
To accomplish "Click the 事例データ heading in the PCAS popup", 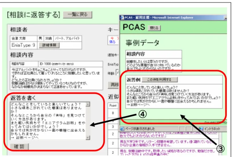I will point(142,43).
